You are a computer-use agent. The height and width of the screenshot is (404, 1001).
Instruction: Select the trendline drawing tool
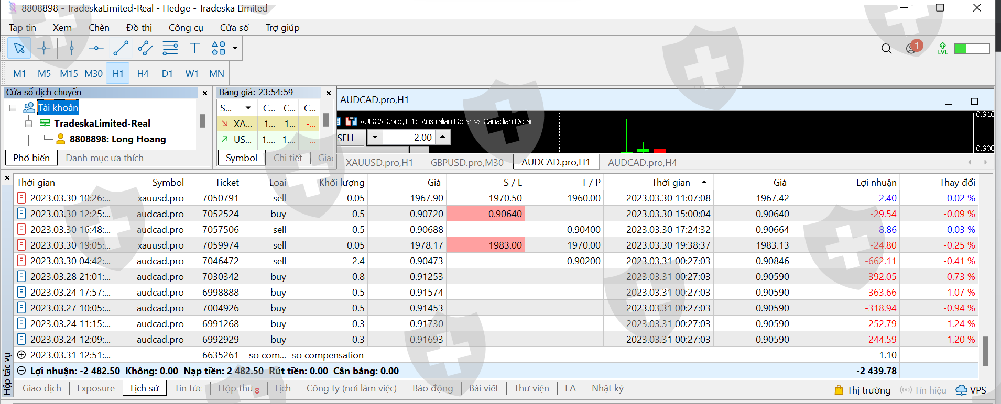121,48
